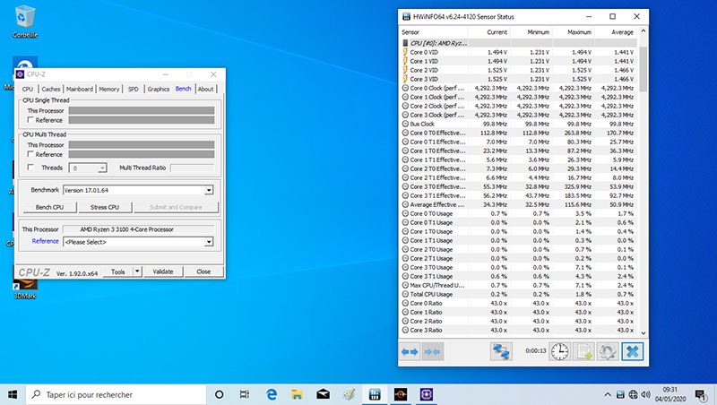Enable Multi Thread Reference checkbox

(30, 154)
